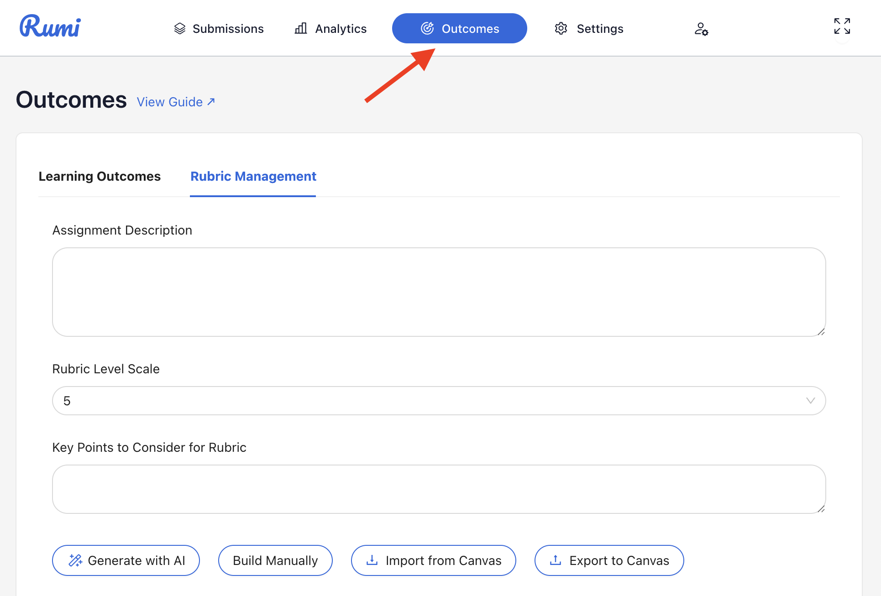Click the chevron arrow in Rubric Level Scale

click(810, 401)
